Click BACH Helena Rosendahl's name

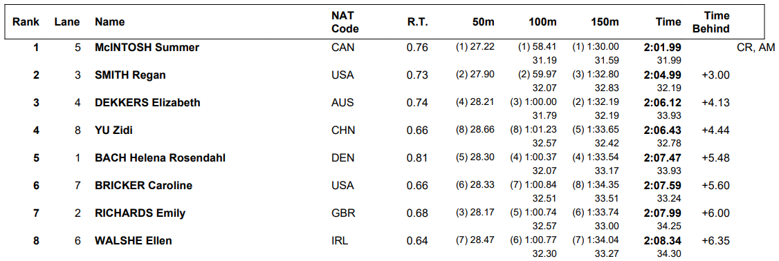click(x=160, y=158)
